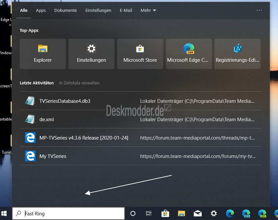Switch to the Einstellungen filter tab
278x220 pixels.
click(98, 11)
